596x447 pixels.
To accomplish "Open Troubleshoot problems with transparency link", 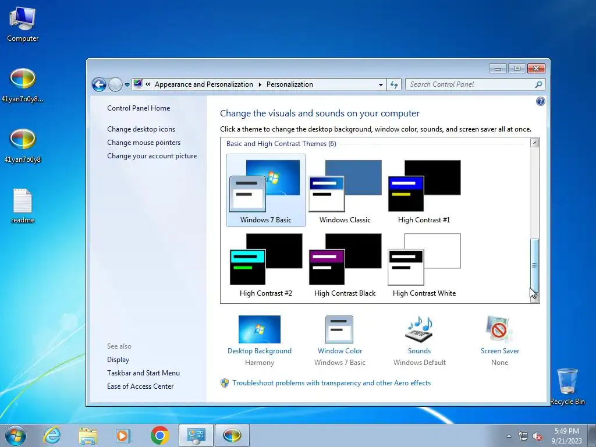I will 331,383.
